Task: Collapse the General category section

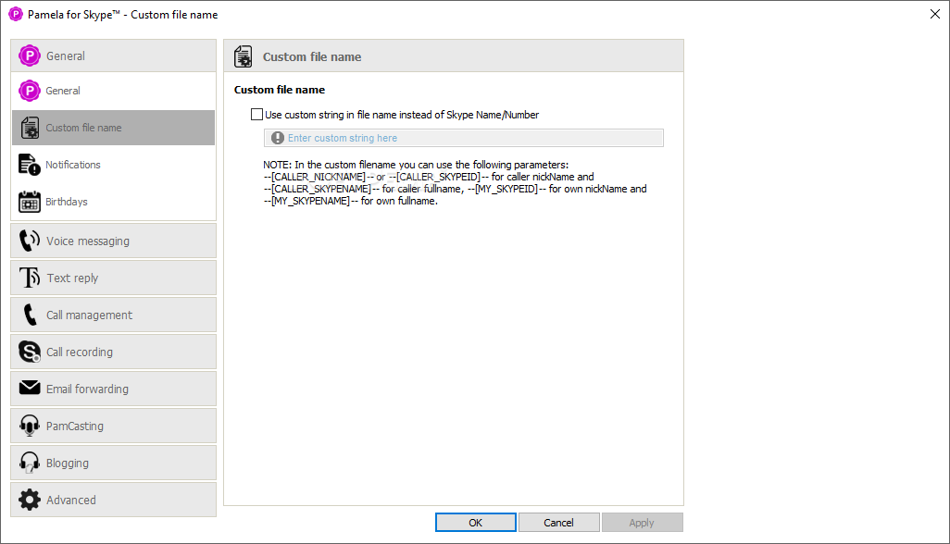Action: [x=113, y=56]
